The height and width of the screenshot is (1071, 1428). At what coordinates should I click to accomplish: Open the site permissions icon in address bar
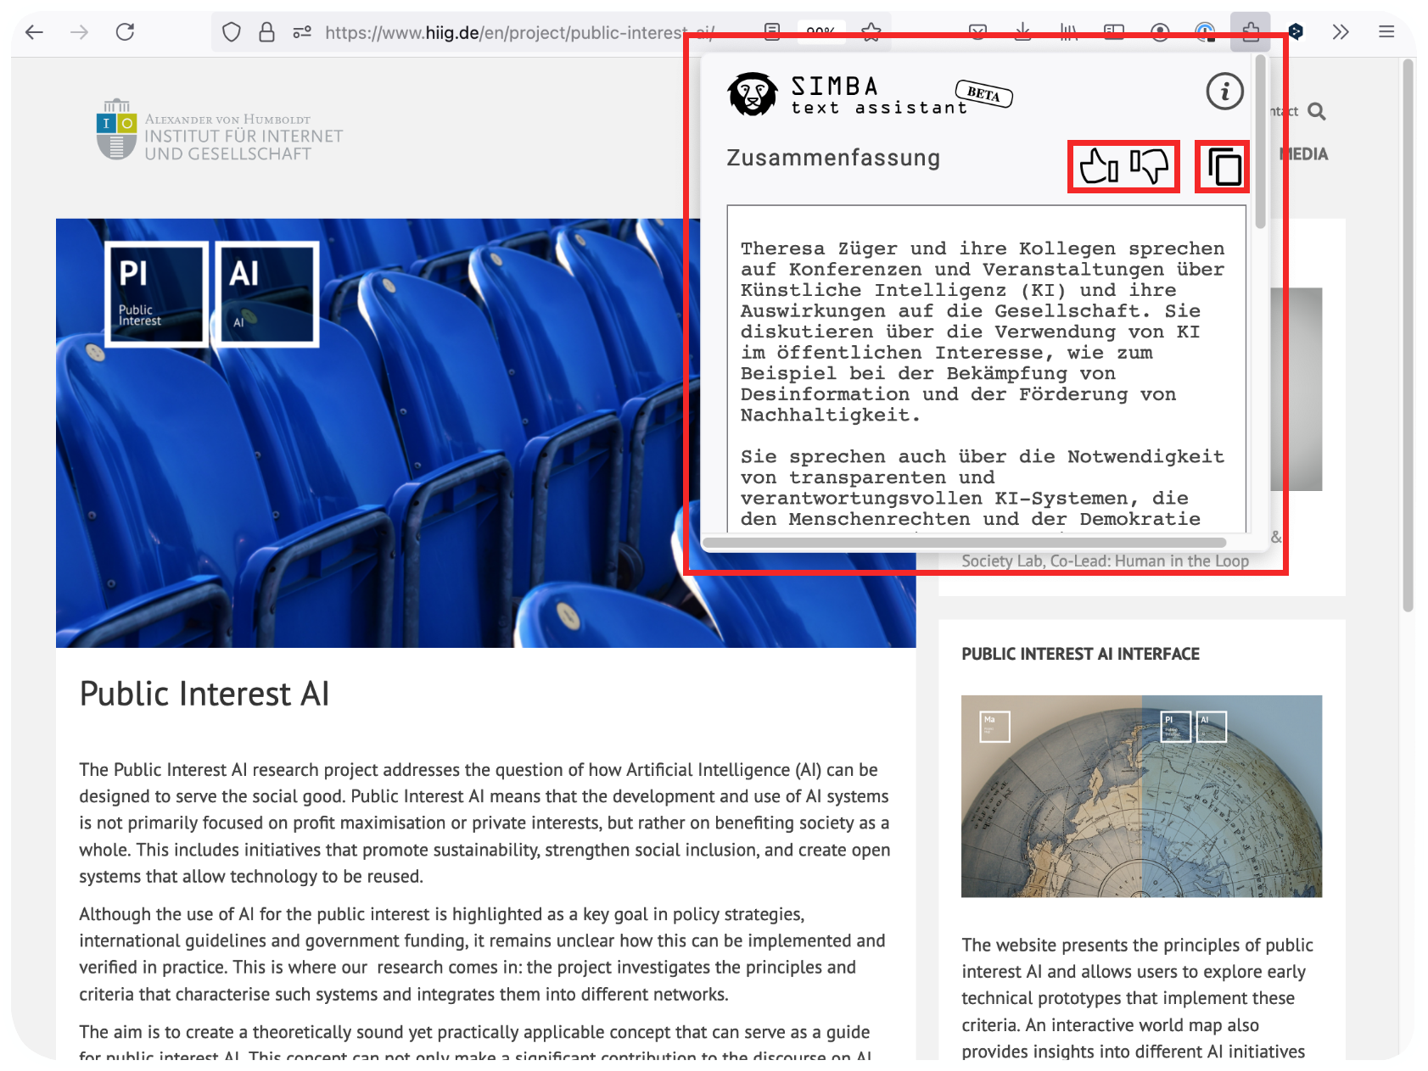pos(302,32)
